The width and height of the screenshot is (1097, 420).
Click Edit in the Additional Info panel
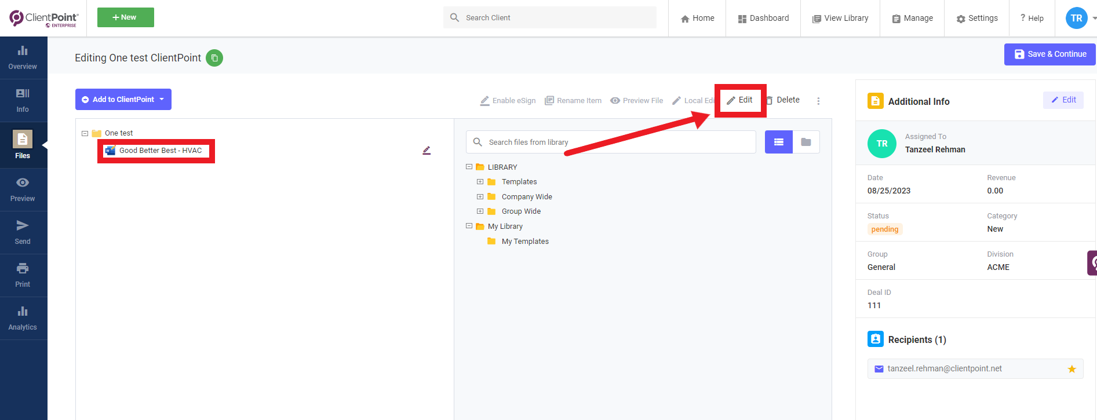point(1063,100)
